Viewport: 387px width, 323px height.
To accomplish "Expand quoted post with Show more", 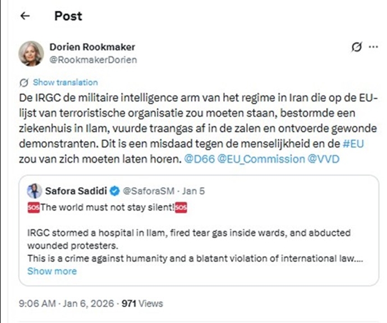I will coord(52,271).
